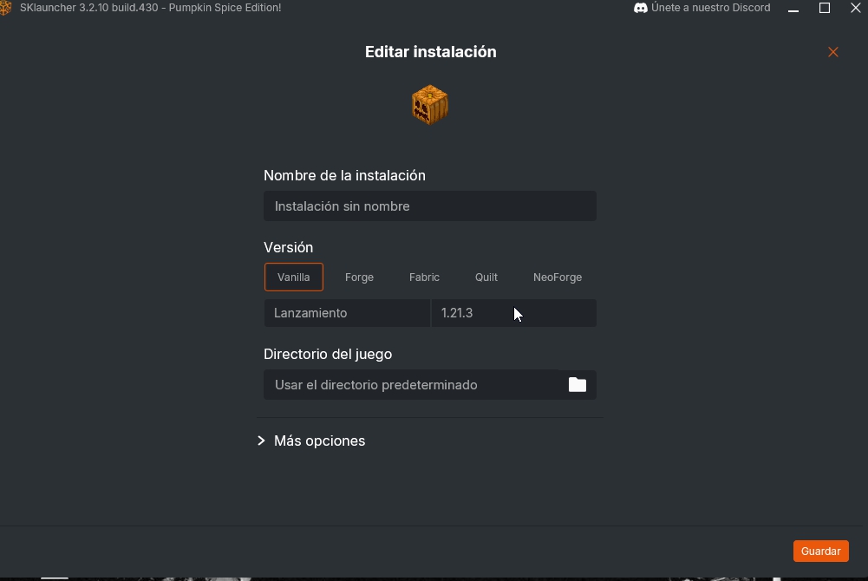868x581 pixels.
Task: Select the Vanilla version type
Action: click(x=293, y=277)
